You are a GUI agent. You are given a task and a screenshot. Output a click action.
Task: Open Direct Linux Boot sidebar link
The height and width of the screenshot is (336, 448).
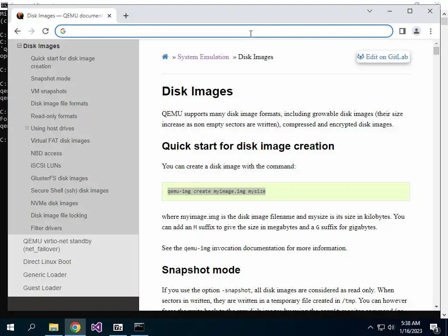(x=47, y=262)
